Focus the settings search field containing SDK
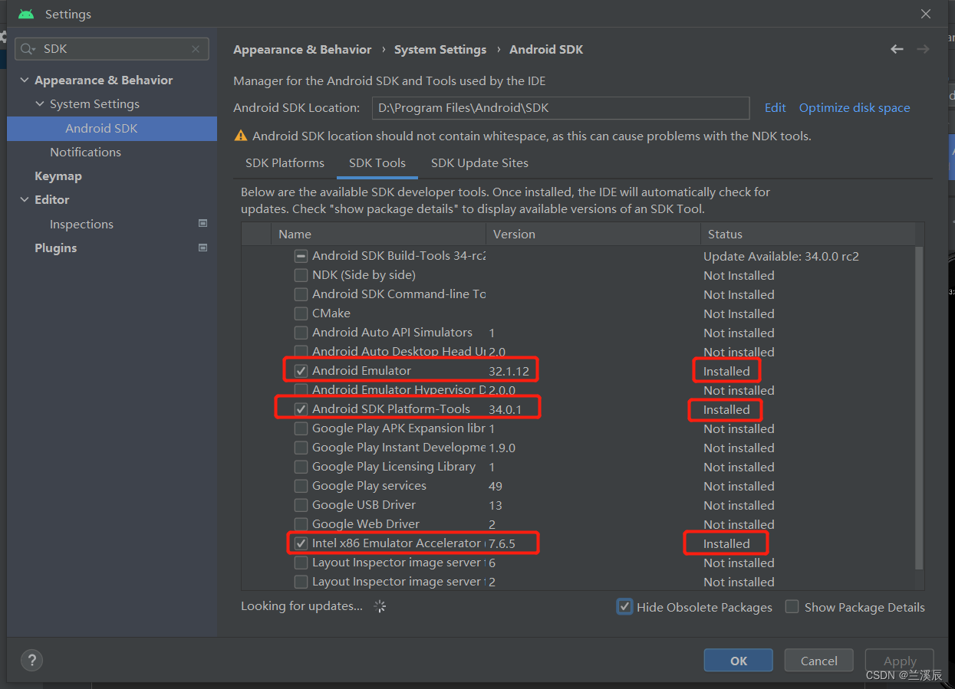 [112, 48]
